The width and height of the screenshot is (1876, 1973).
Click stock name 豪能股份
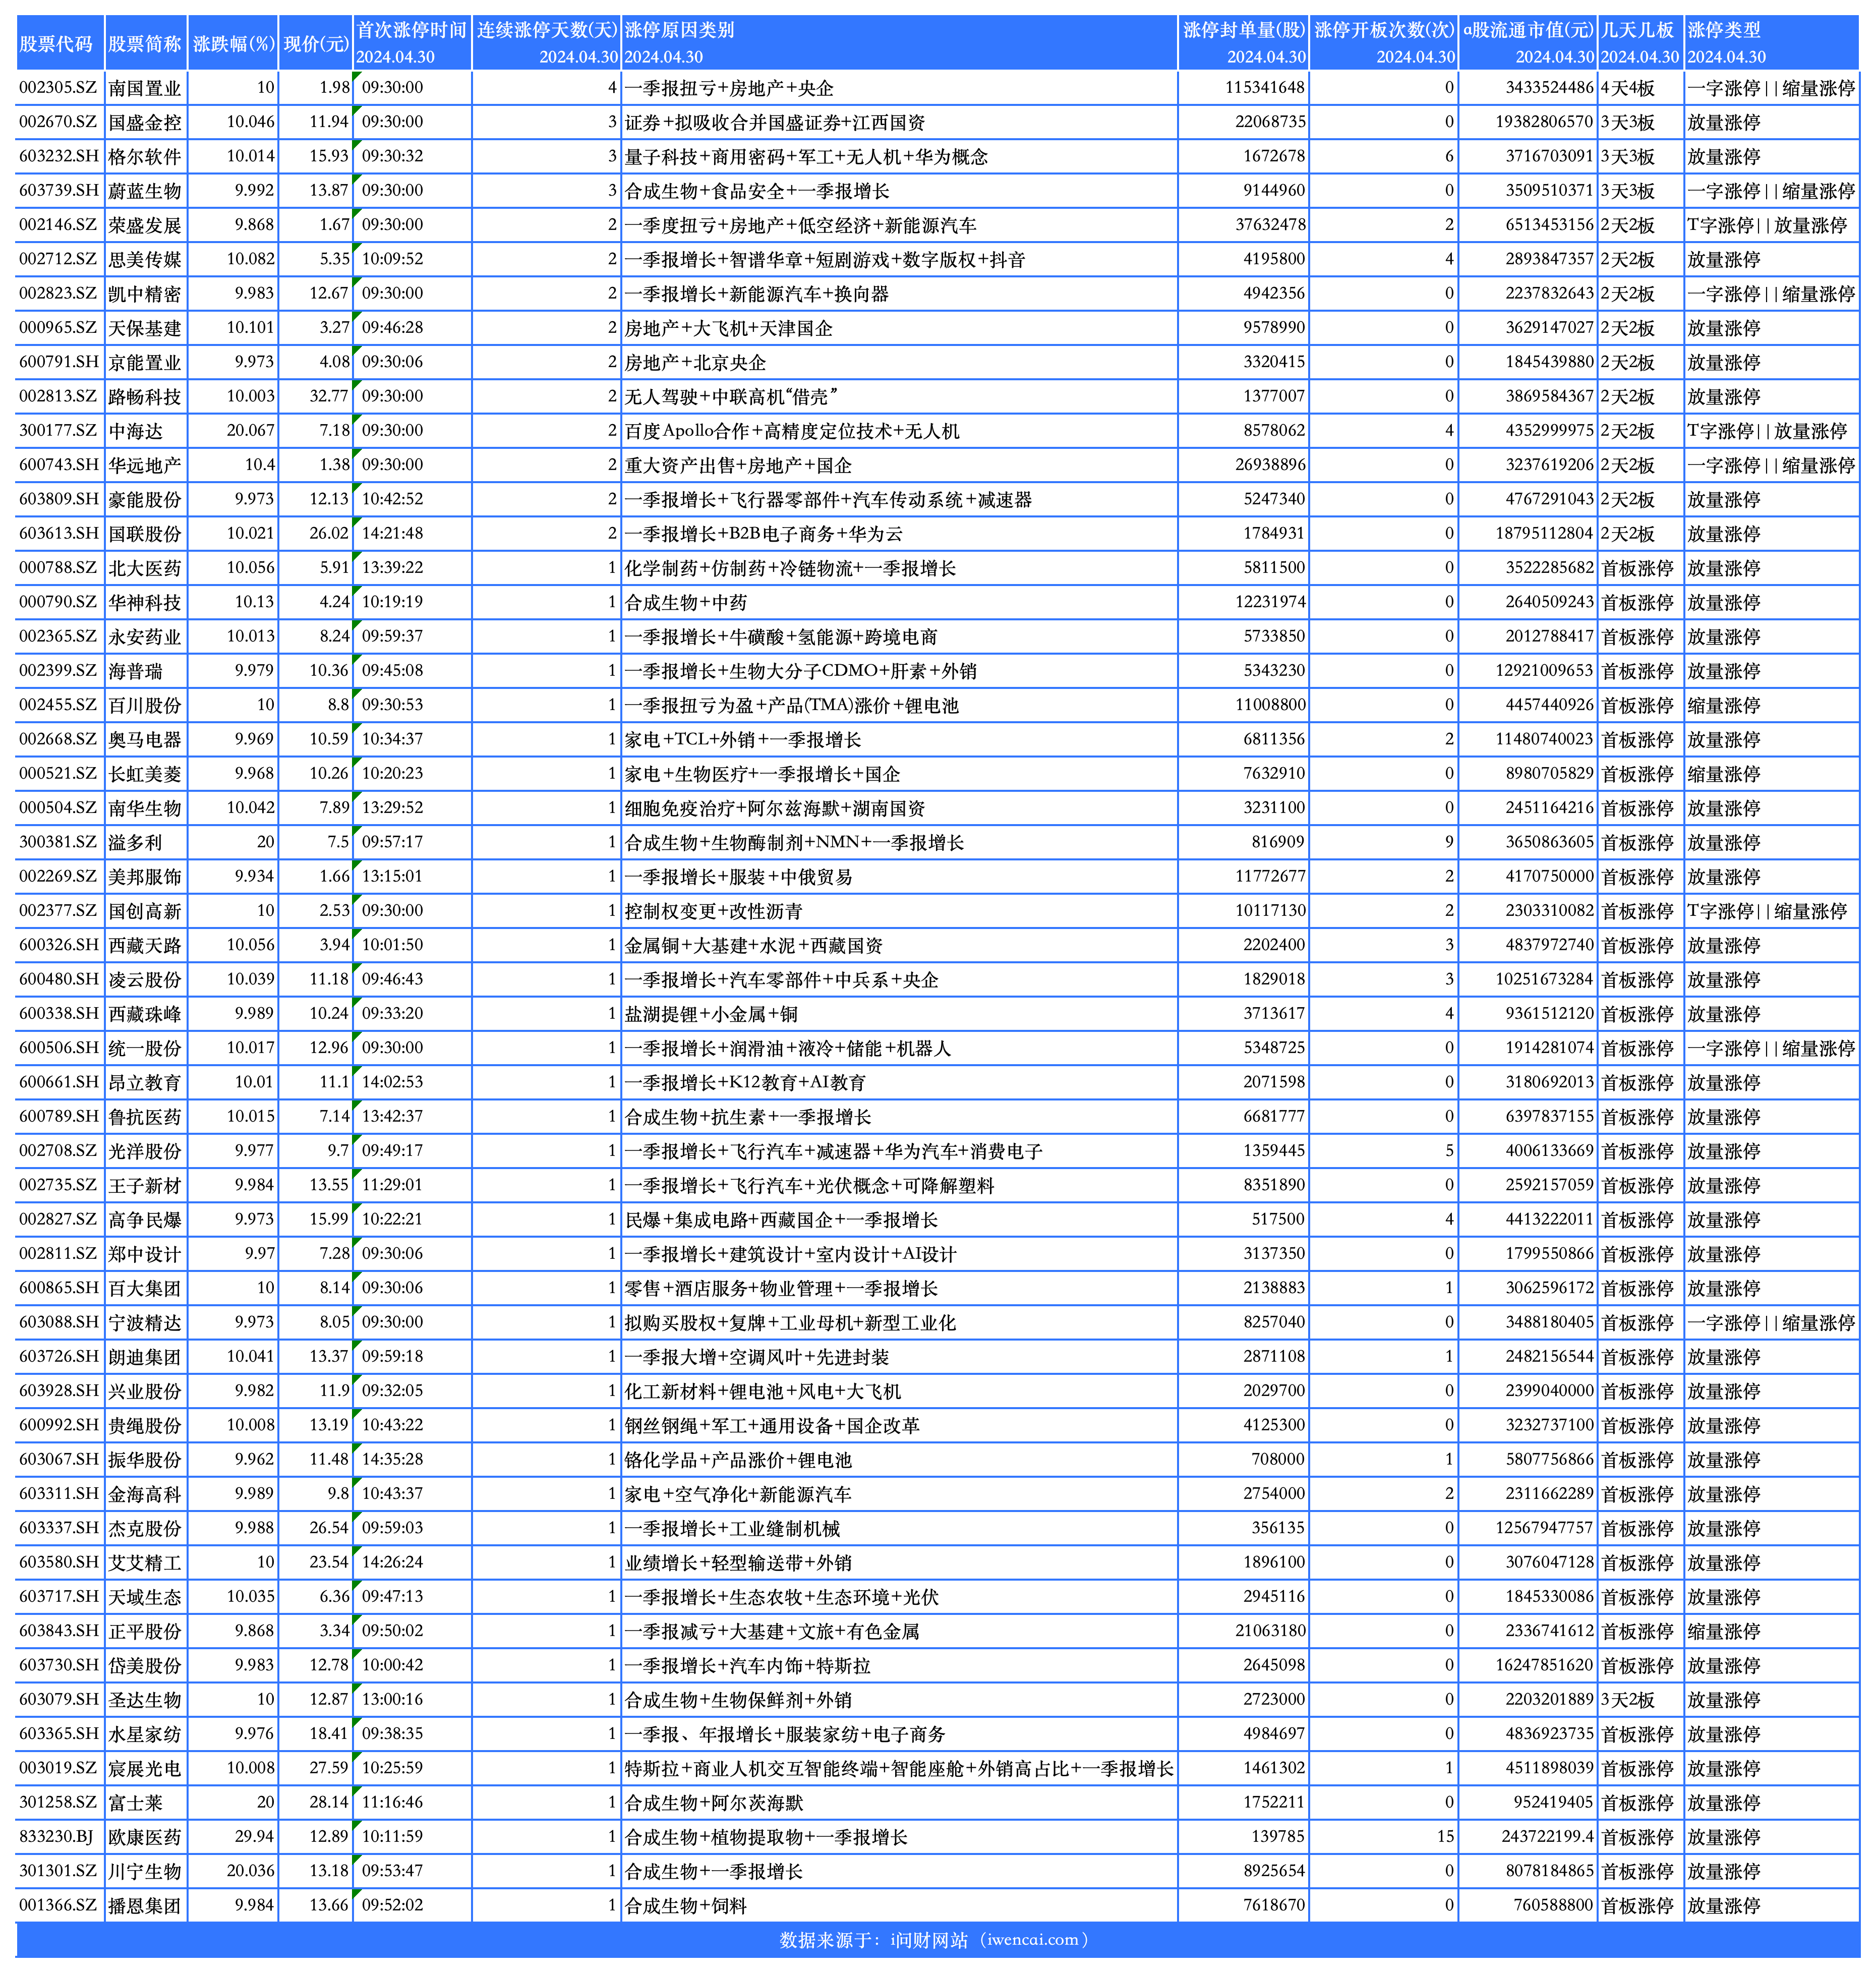(145, 499)
